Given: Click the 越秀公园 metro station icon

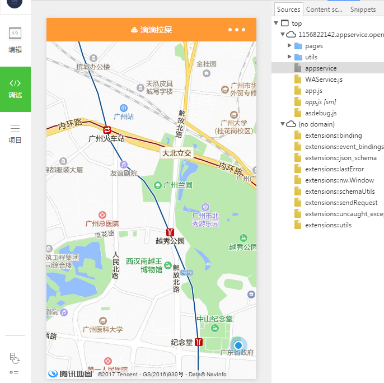Looking at the screenshot, I should pyautogui.click(x=170, y=232).
